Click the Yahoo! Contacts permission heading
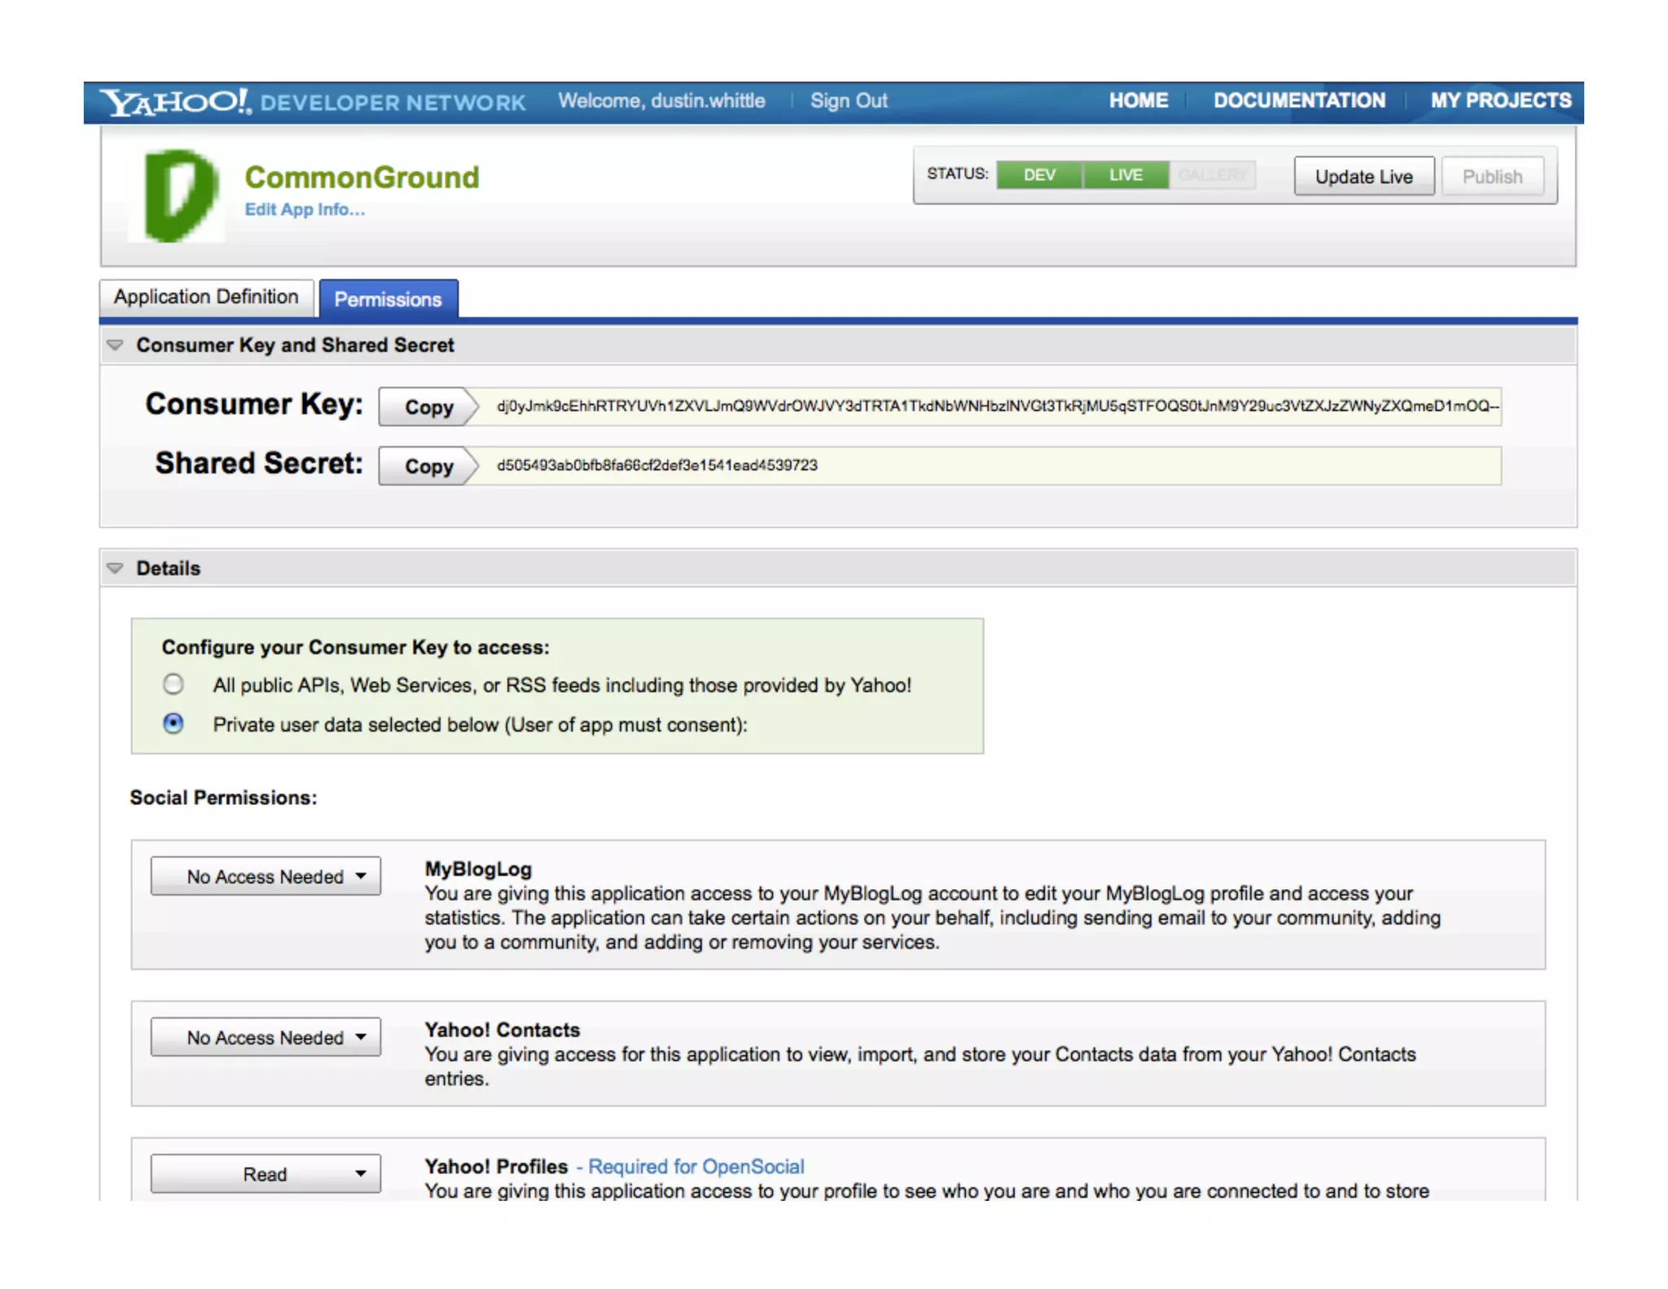The height and width of the screenshot is (1289, 1668). (x=502, y=1030)
